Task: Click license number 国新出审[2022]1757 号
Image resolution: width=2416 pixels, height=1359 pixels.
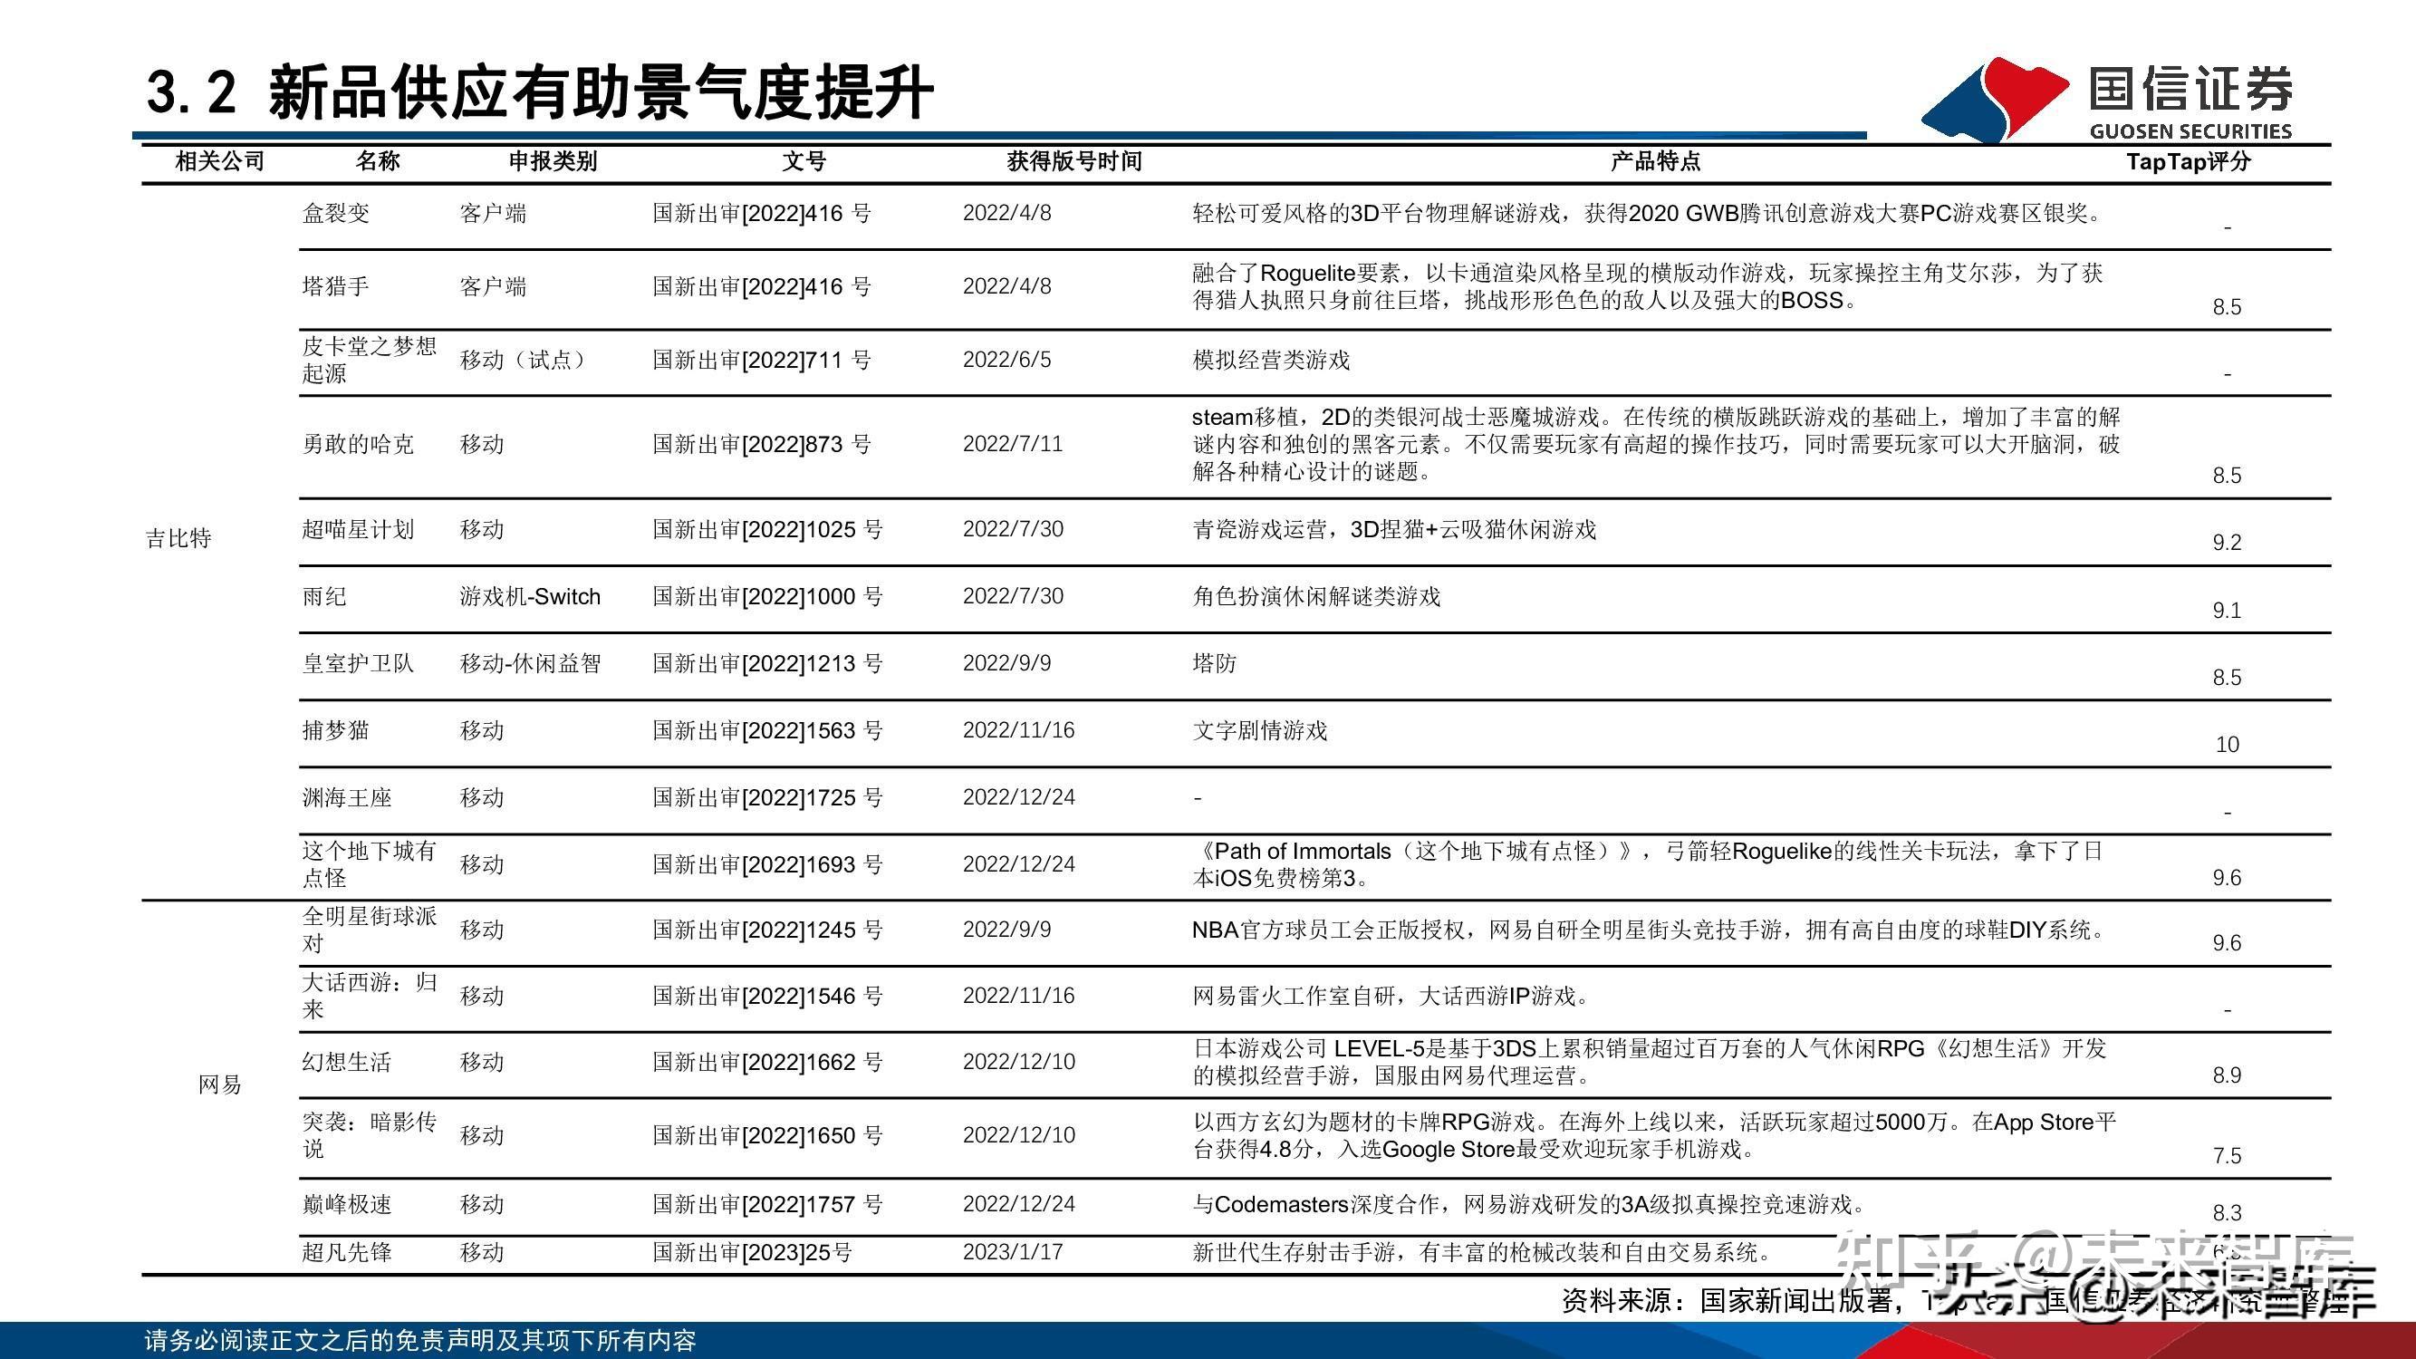Action: [x=768, y=1204]
